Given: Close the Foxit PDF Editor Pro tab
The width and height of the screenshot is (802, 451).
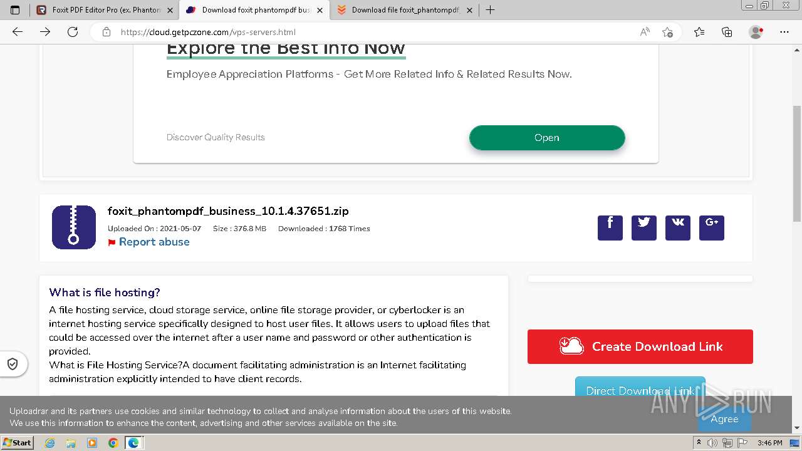Looking at the screenshot, I should click(170, 10).
